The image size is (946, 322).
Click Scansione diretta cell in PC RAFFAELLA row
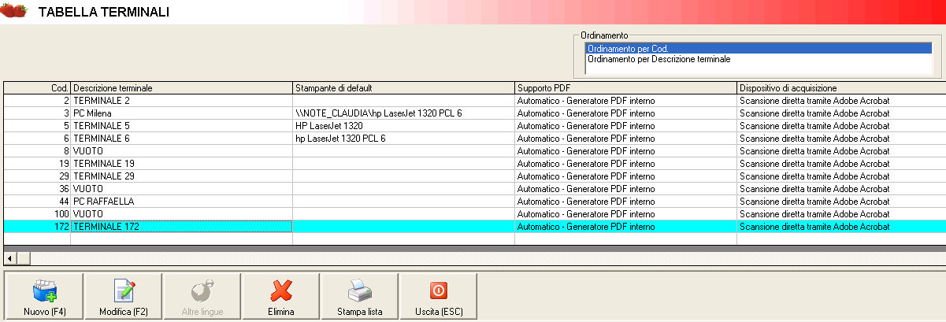(x=841, y=202)
